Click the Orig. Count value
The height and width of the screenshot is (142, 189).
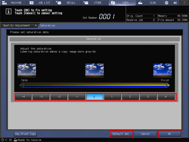[154, 16]
